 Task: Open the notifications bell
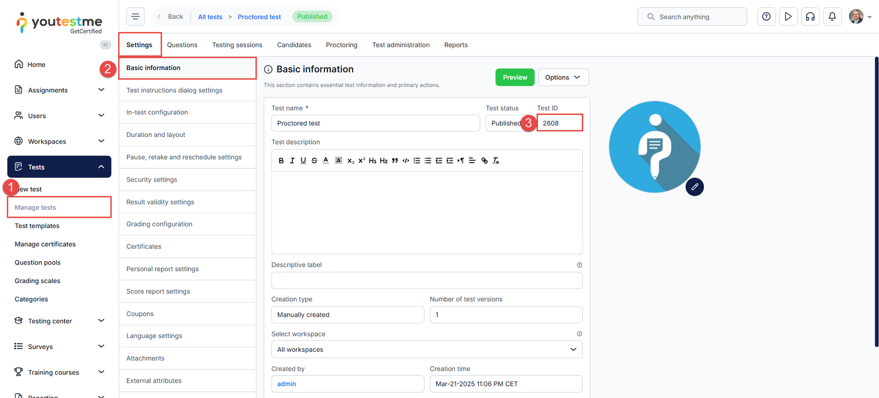(832, 16)
